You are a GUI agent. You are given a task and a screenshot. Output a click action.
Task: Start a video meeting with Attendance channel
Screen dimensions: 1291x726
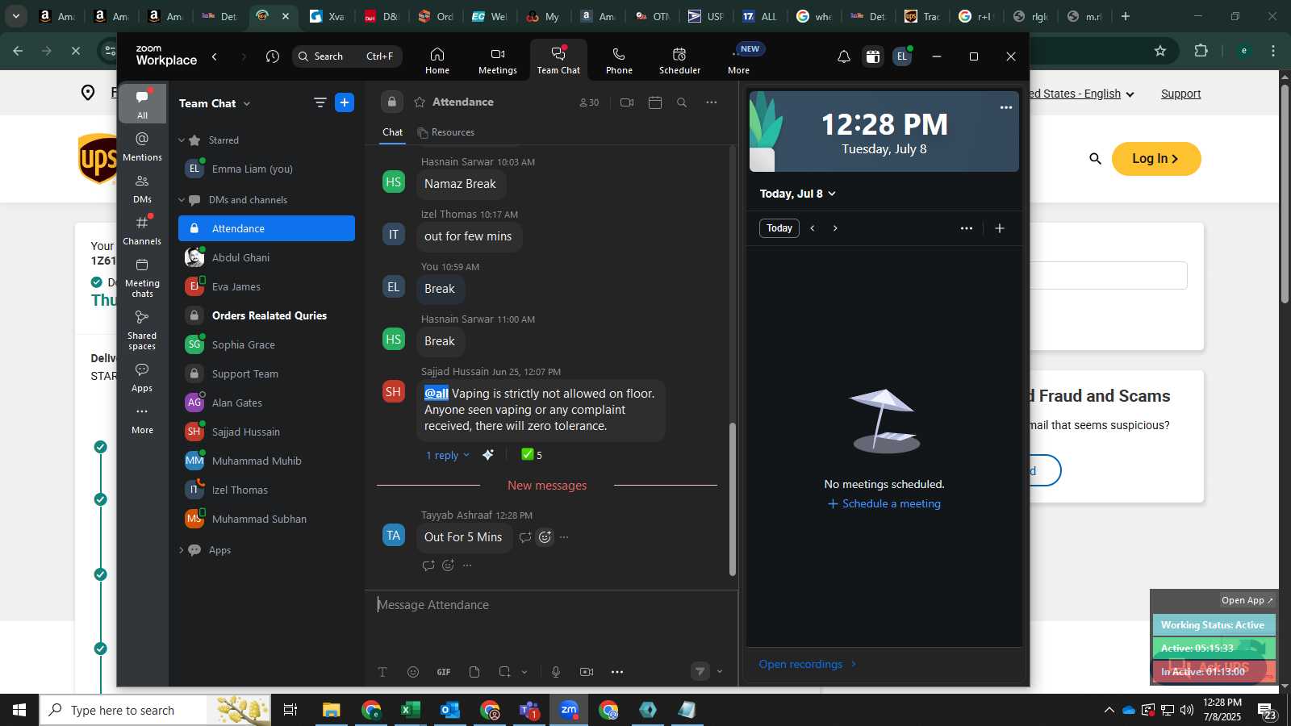pyautogui.click(x=627, y=102)
